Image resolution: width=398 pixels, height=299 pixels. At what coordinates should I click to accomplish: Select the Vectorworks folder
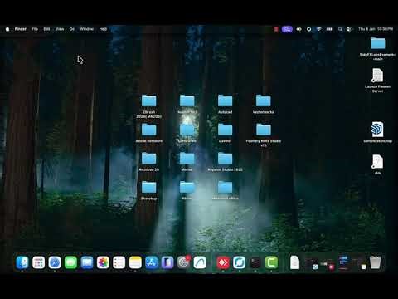pos(263,100)
